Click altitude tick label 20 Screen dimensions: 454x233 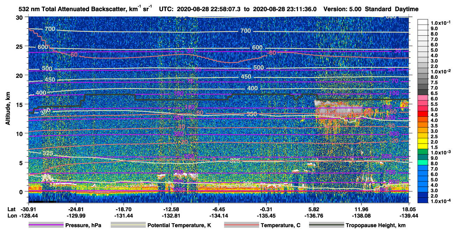pyautogui.click(x=20, y=75)
